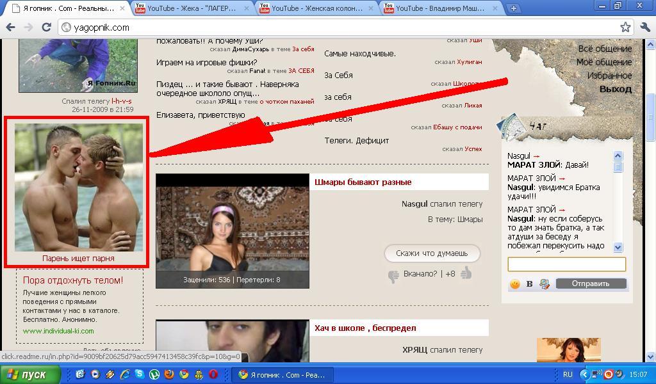Launch Firefox from quick launch
The image size is (656, 384).
(168, 374)
